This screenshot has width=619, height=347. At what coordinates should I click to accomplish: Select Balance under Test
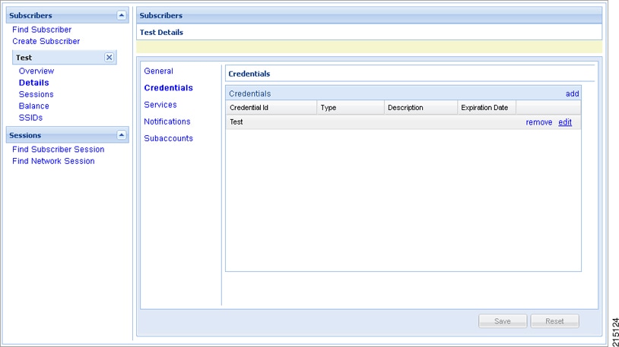[34, 106]
